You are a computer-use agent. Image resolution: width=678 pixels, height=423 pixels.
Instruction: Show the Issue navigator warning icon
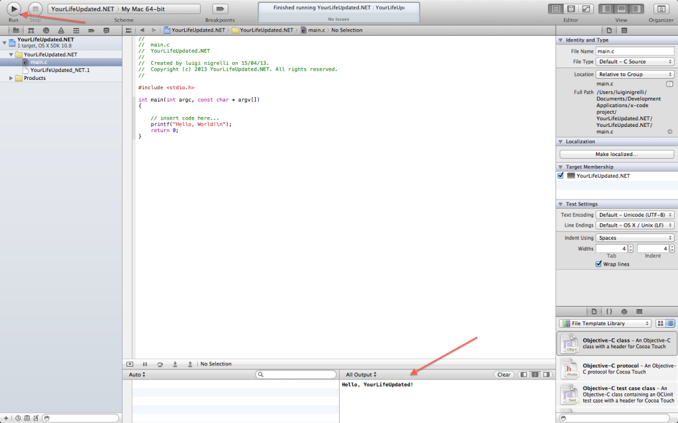tap(61, 30)
